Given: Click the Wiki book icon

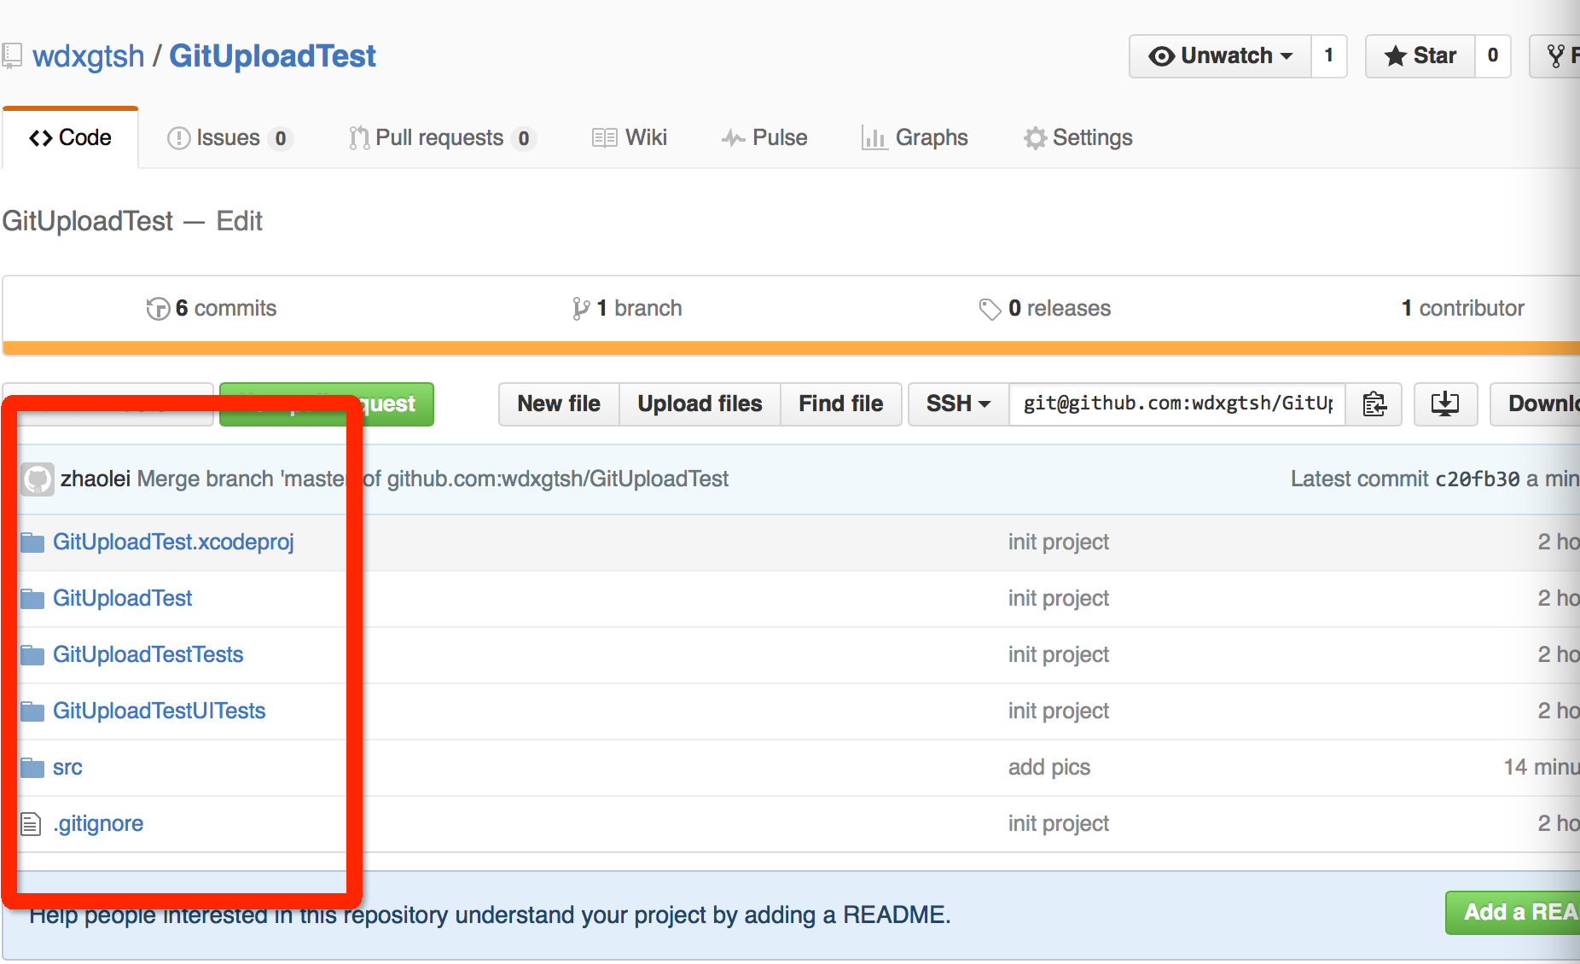Looking at the screenshot, I should pyautogui.click(x=604, y=138).
